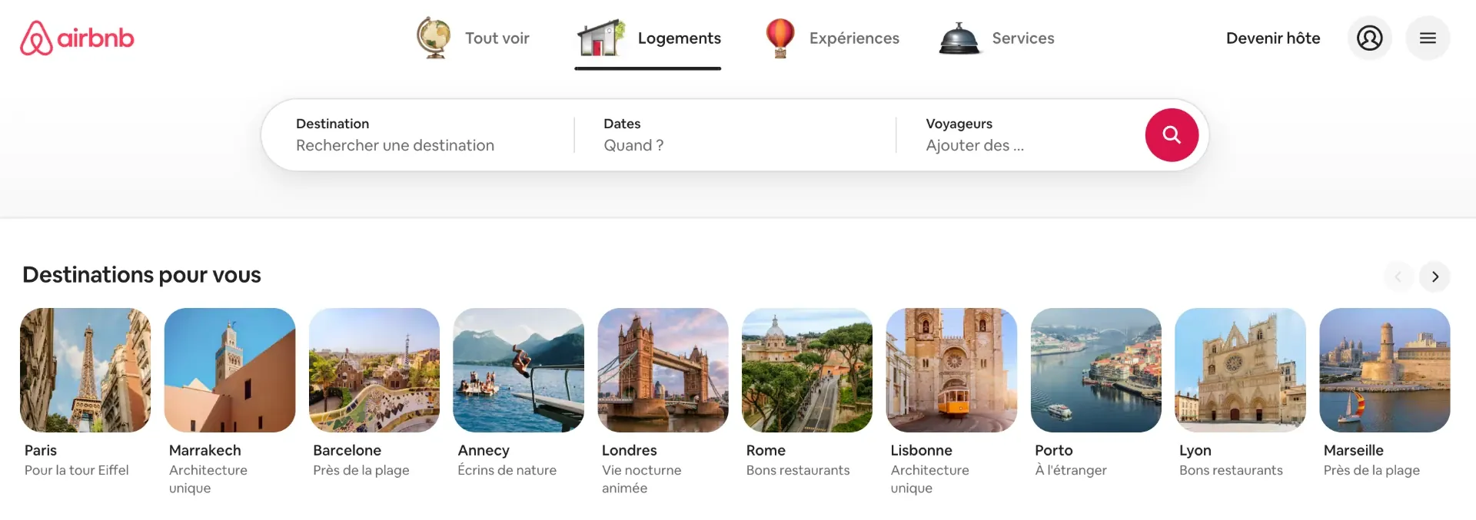The height and width of the screenshot is (520, 1476).
Task: Click the 'Pour la tour Eiffel' caption
Action: click(x=77, y=470)
